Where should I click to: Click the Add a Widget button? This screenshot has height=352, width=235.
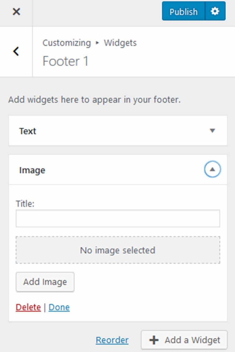coord(184,340)
